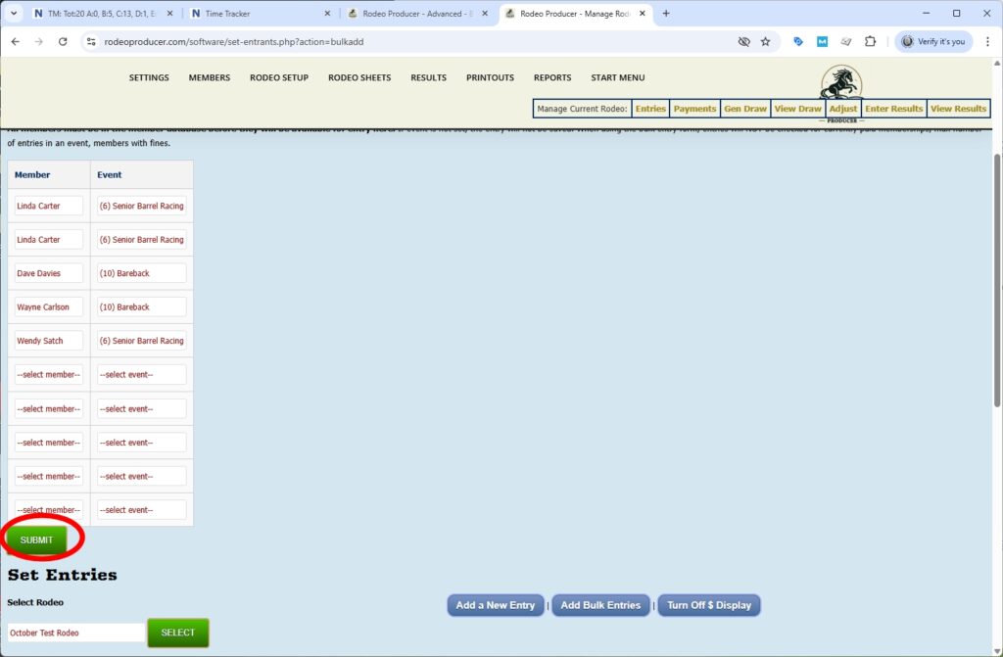The width and height of the screenshot is (1003, 657).
Task: Open the Payments manager
Action: coord(694,108)
